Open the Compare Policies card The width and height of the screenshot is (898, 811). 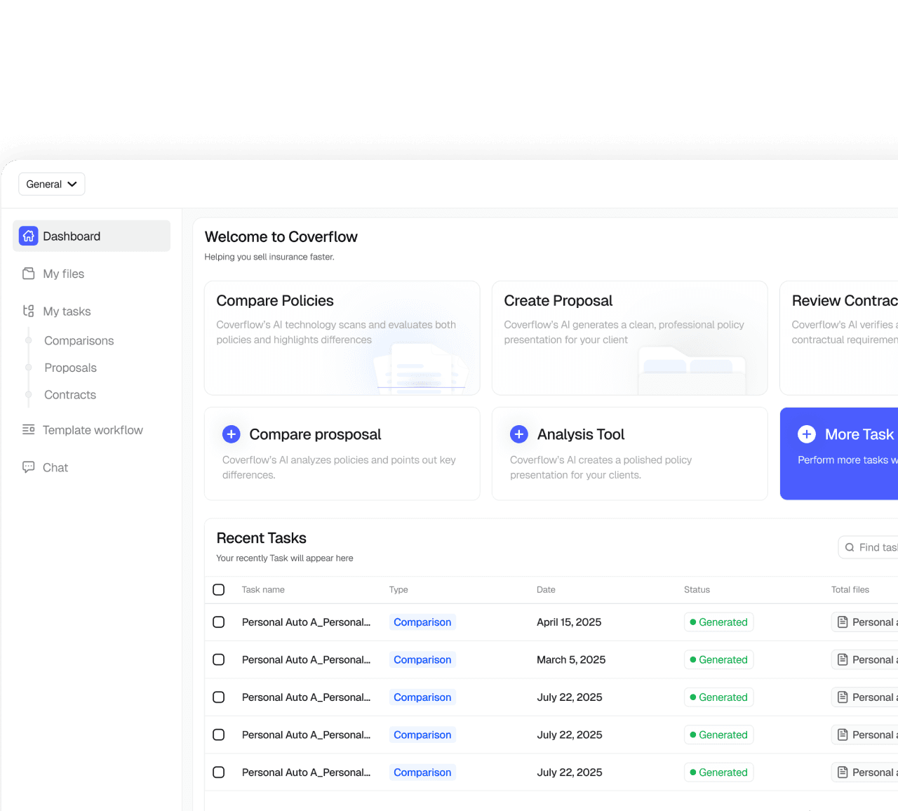[342, 338]
